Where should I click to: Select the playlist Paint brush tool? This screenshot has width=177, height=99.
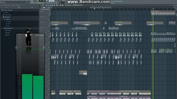click(x=48, y=5)
